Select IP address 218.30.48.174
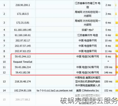Viewport: 118px width, 106px height. point(23,81)
